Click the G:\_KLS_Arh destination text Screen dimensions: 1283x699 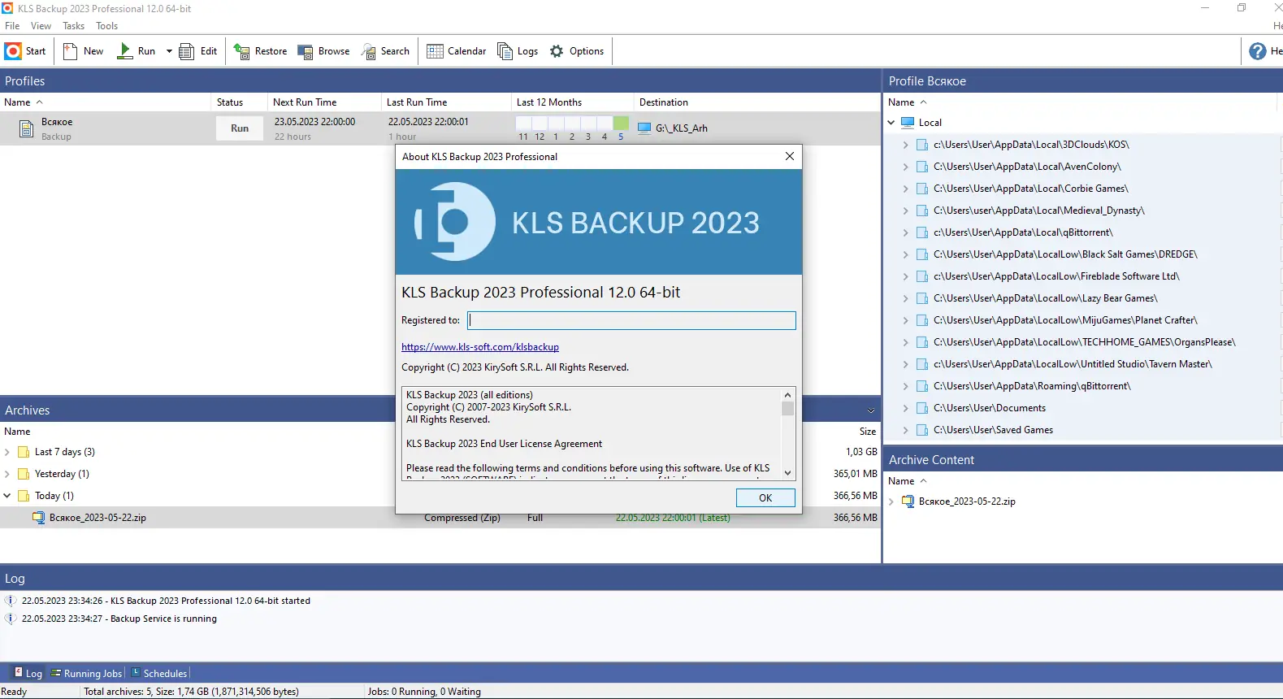pos(682,128)
